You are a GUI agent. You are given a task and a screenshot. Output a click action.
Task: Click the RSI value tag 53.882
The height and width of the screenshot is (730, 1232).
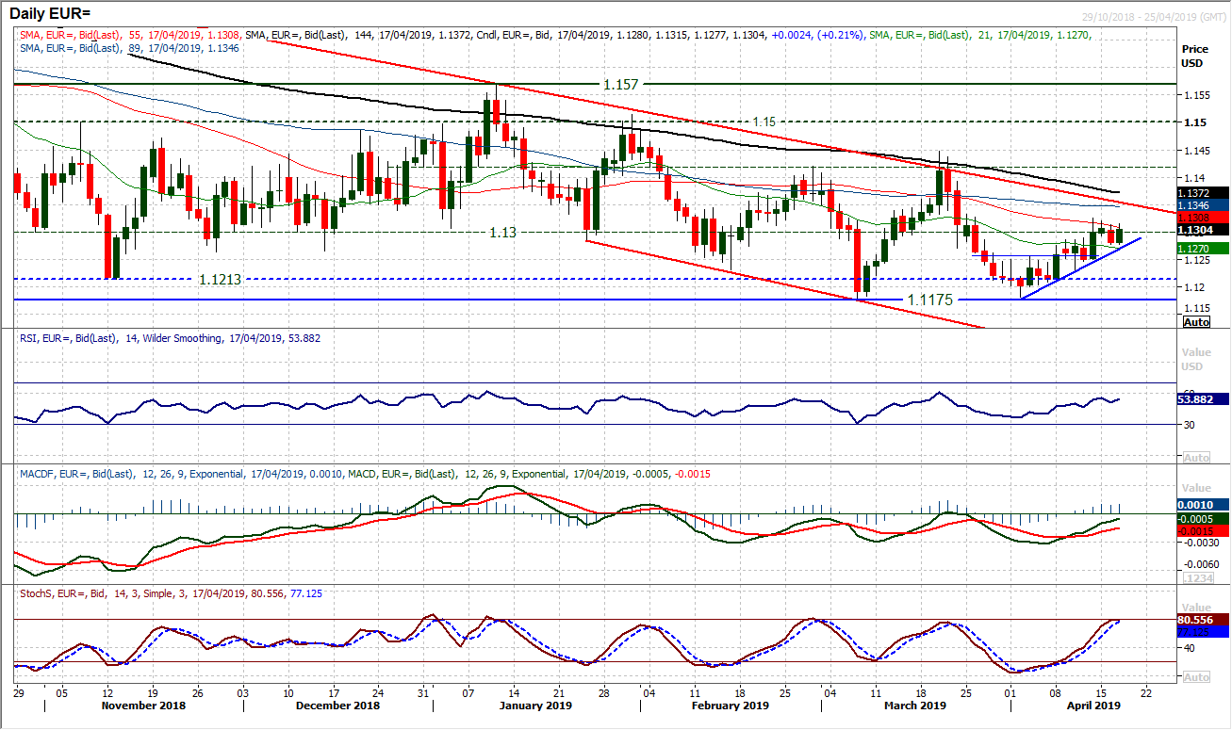click(x=1203, y=399)
